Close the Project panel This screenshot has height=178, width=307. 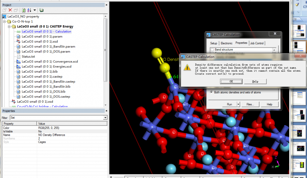(106, 5)
